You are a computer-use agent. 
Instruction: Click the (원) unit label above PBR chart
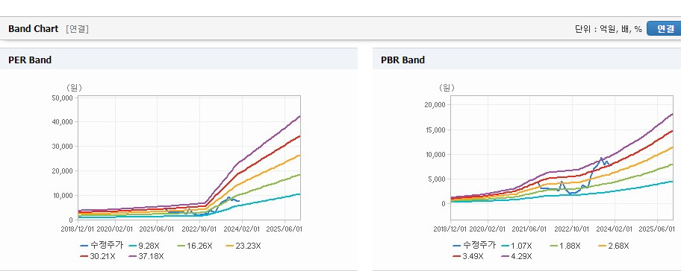[447, 88]
